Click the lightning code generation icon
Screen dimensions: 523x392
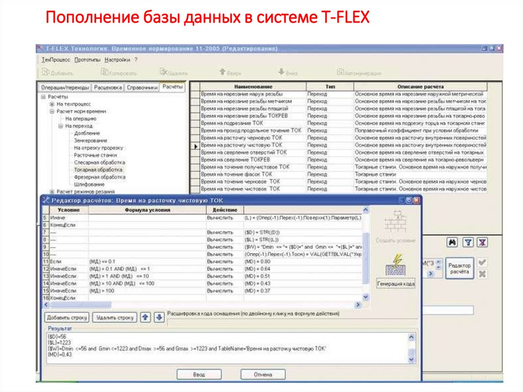point(396,265)
